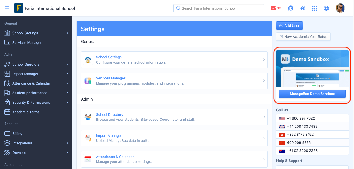Viewport: 354px width, 169px height.
Task: Click the unread mail count 18
Action: click(279, 8)
